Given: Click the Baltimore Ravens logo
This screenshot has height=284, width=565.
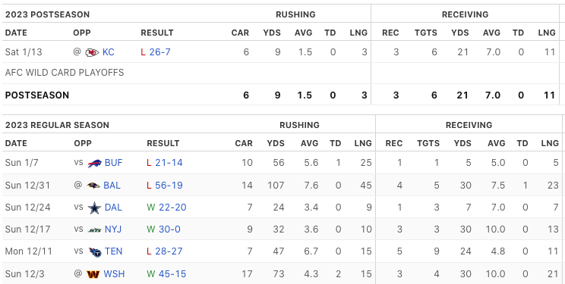Looking at the screenshot, I should pyautogui.click(x=93, y=186).
